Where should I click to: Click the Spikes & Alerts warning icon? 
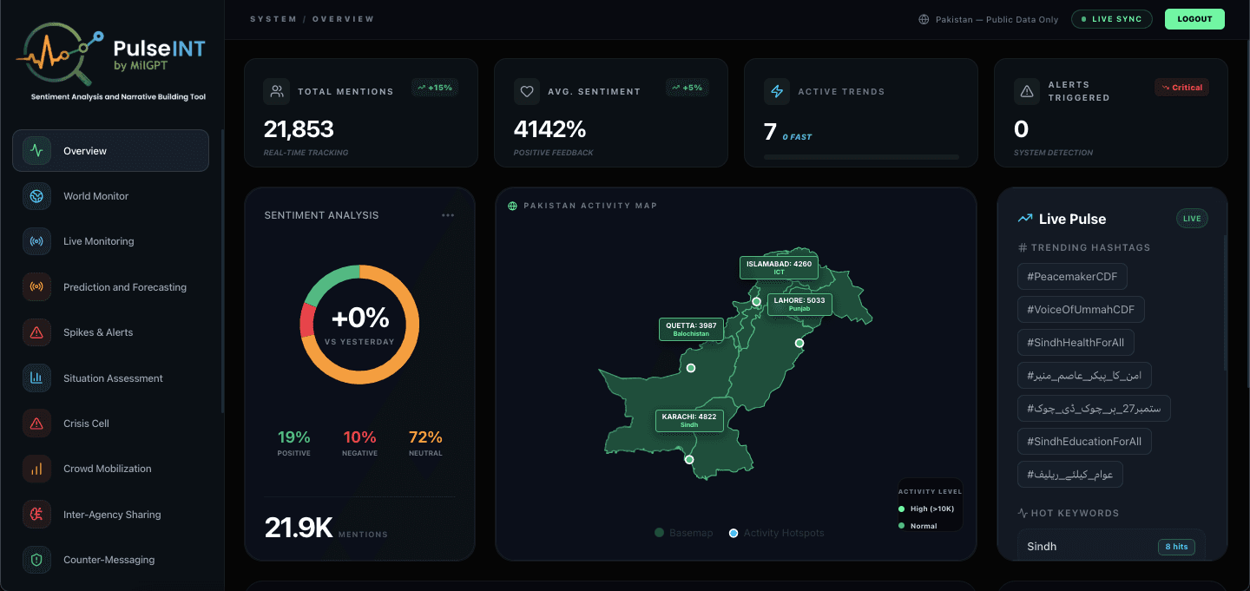pos(36,332)
